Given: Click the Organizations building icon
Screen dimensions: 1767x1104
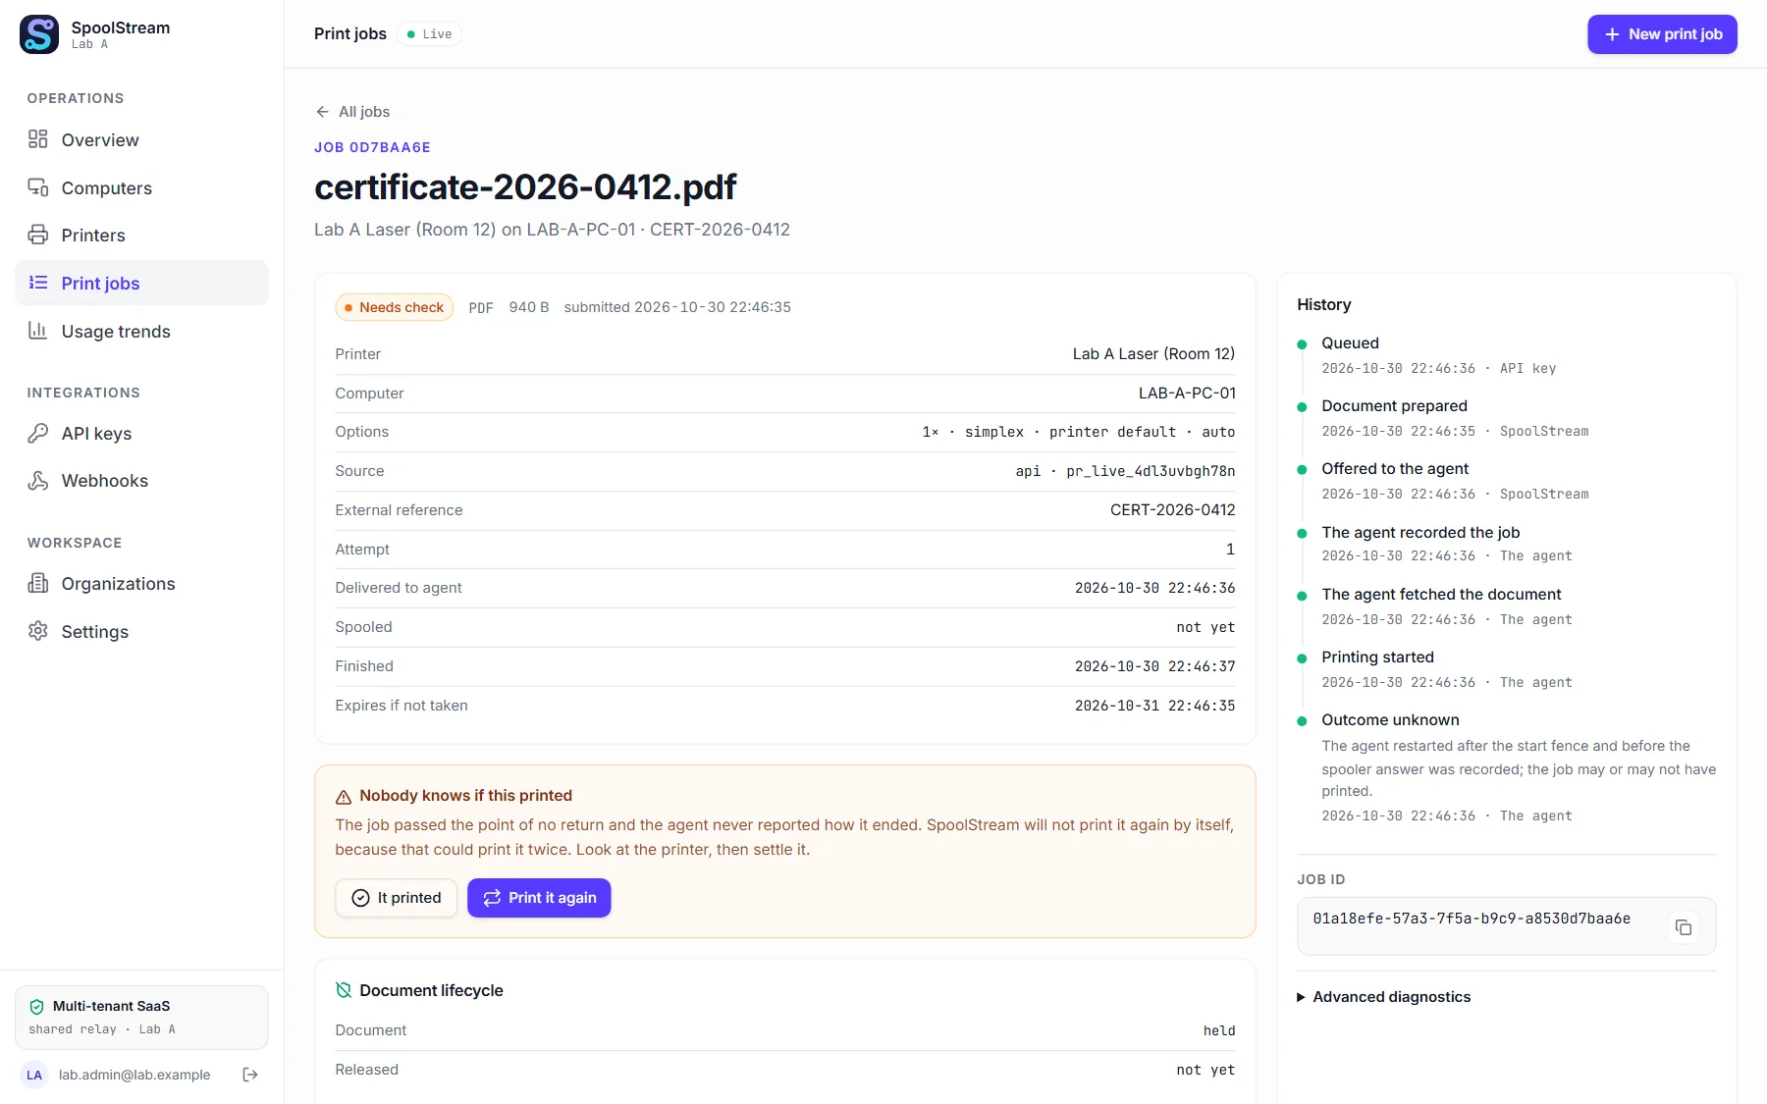Looking at the screenshot, I should pos(38,583).
